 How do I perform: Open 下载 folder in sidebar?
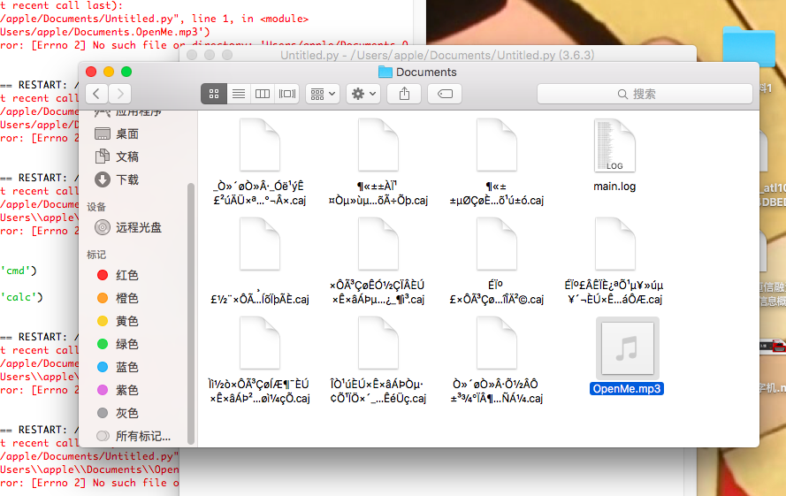[127, 179]
